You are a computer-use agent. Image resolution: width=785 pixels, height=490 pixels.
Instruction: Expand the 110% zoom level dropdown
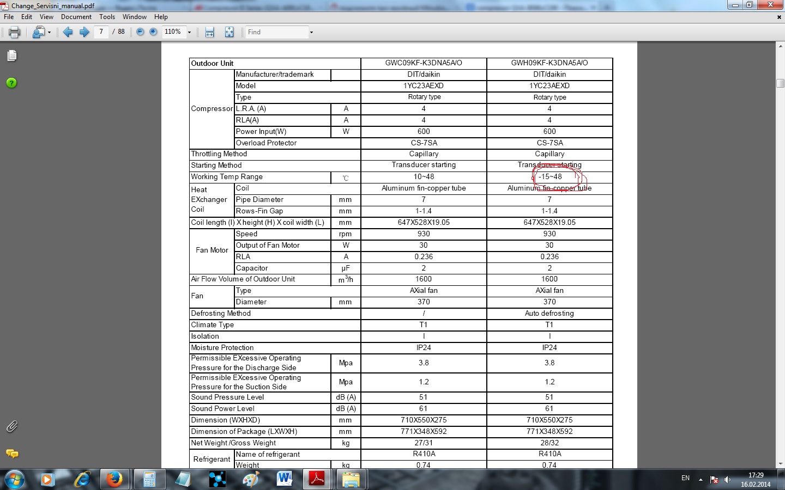point(189,33)
